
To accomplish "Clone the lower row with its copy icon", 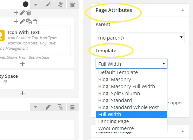I will [60, 107].
